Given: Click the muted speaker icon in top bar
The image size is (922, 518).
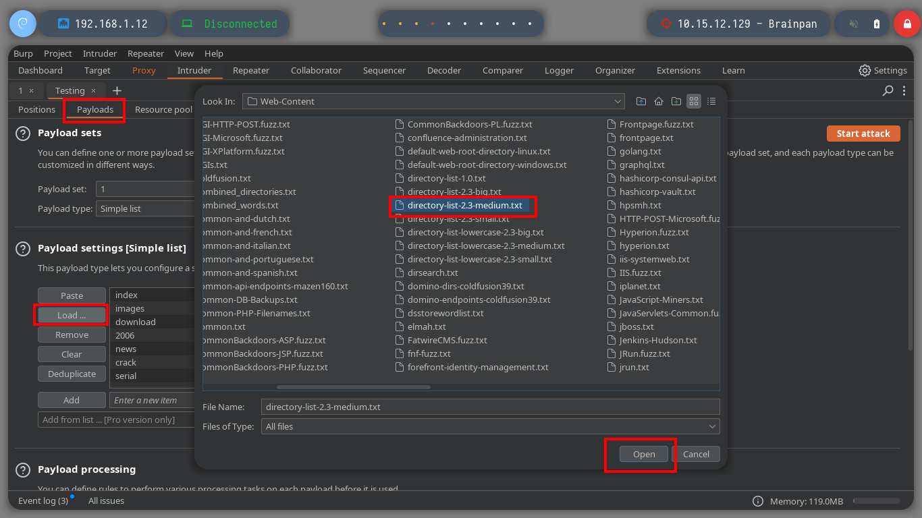Looking at the screenshot, I should coord(854,24).
